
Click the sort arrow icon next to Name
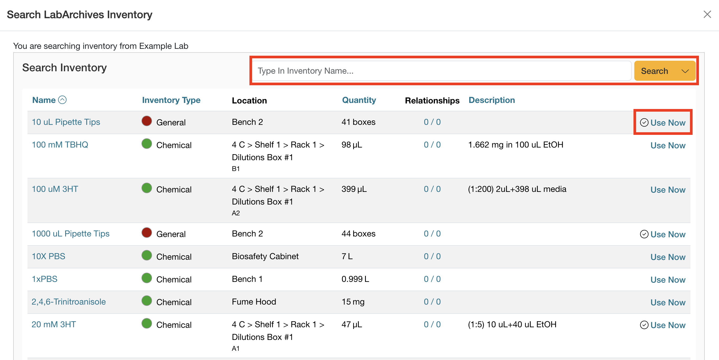[62, 100]
